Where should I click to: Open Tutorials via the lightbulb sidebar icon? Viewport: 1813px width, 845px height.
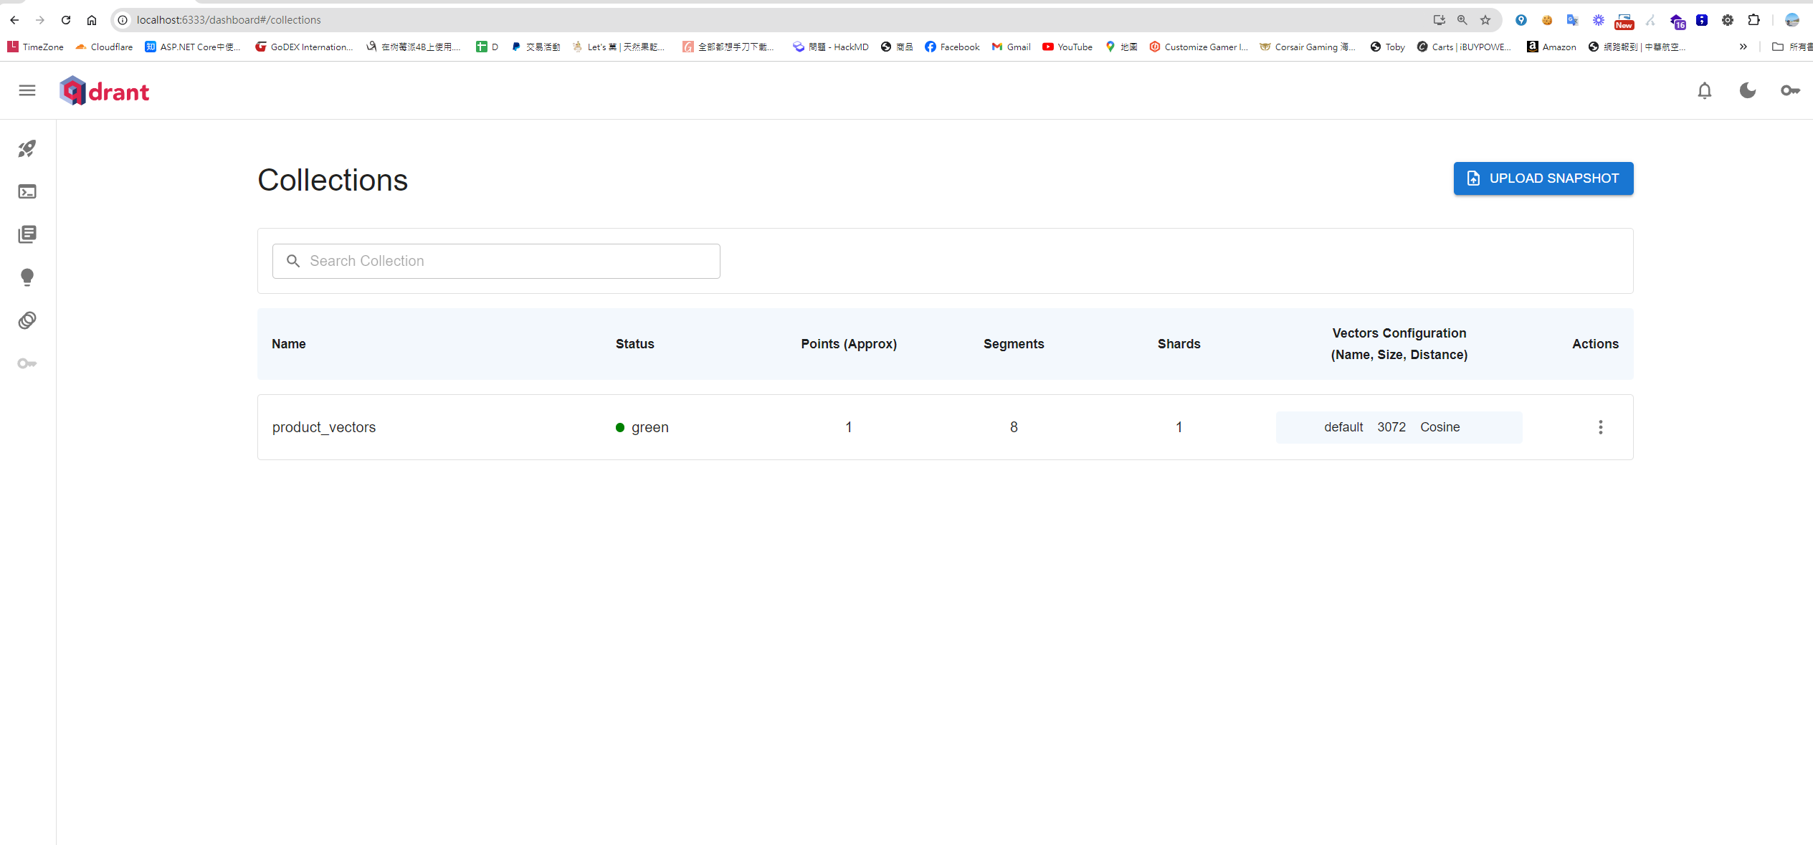click(x=27, y=277)
